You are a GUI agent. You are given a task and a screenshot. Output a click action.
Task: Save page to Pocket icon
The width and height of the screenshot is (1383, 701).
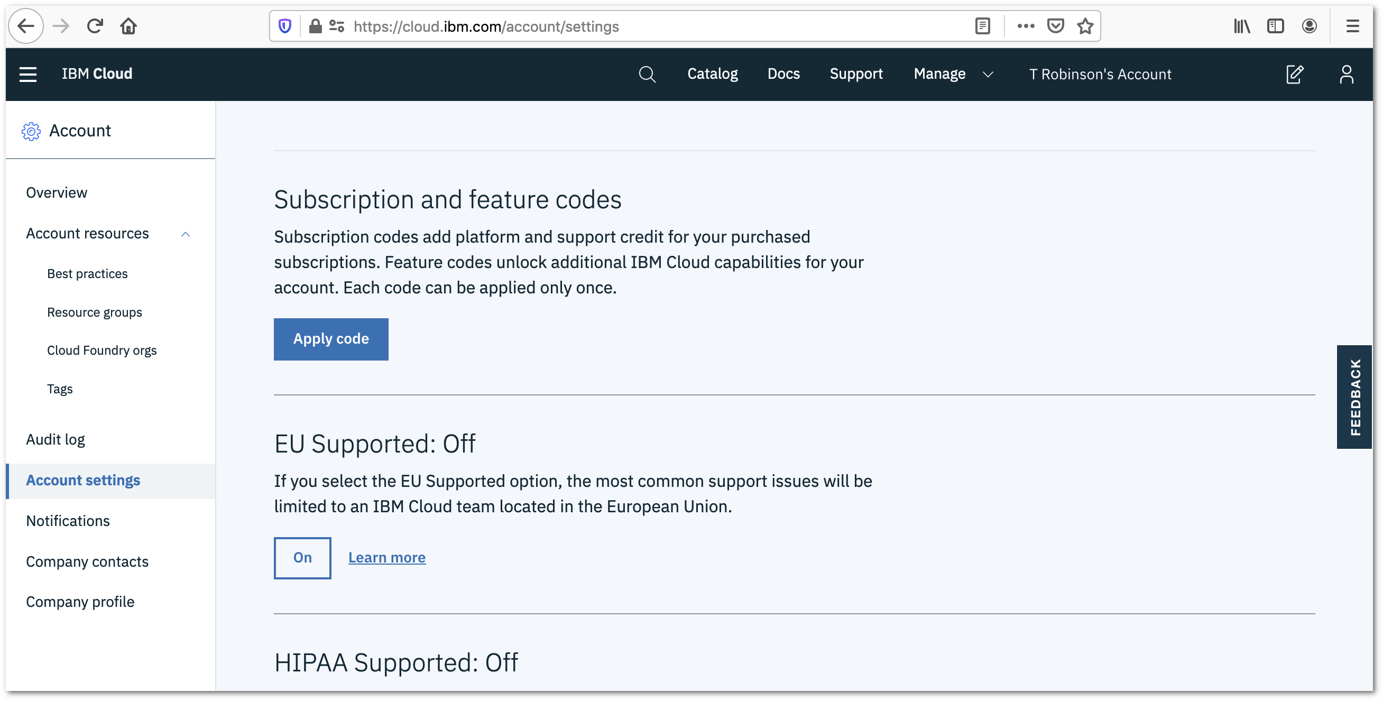tap(1056, 26)
